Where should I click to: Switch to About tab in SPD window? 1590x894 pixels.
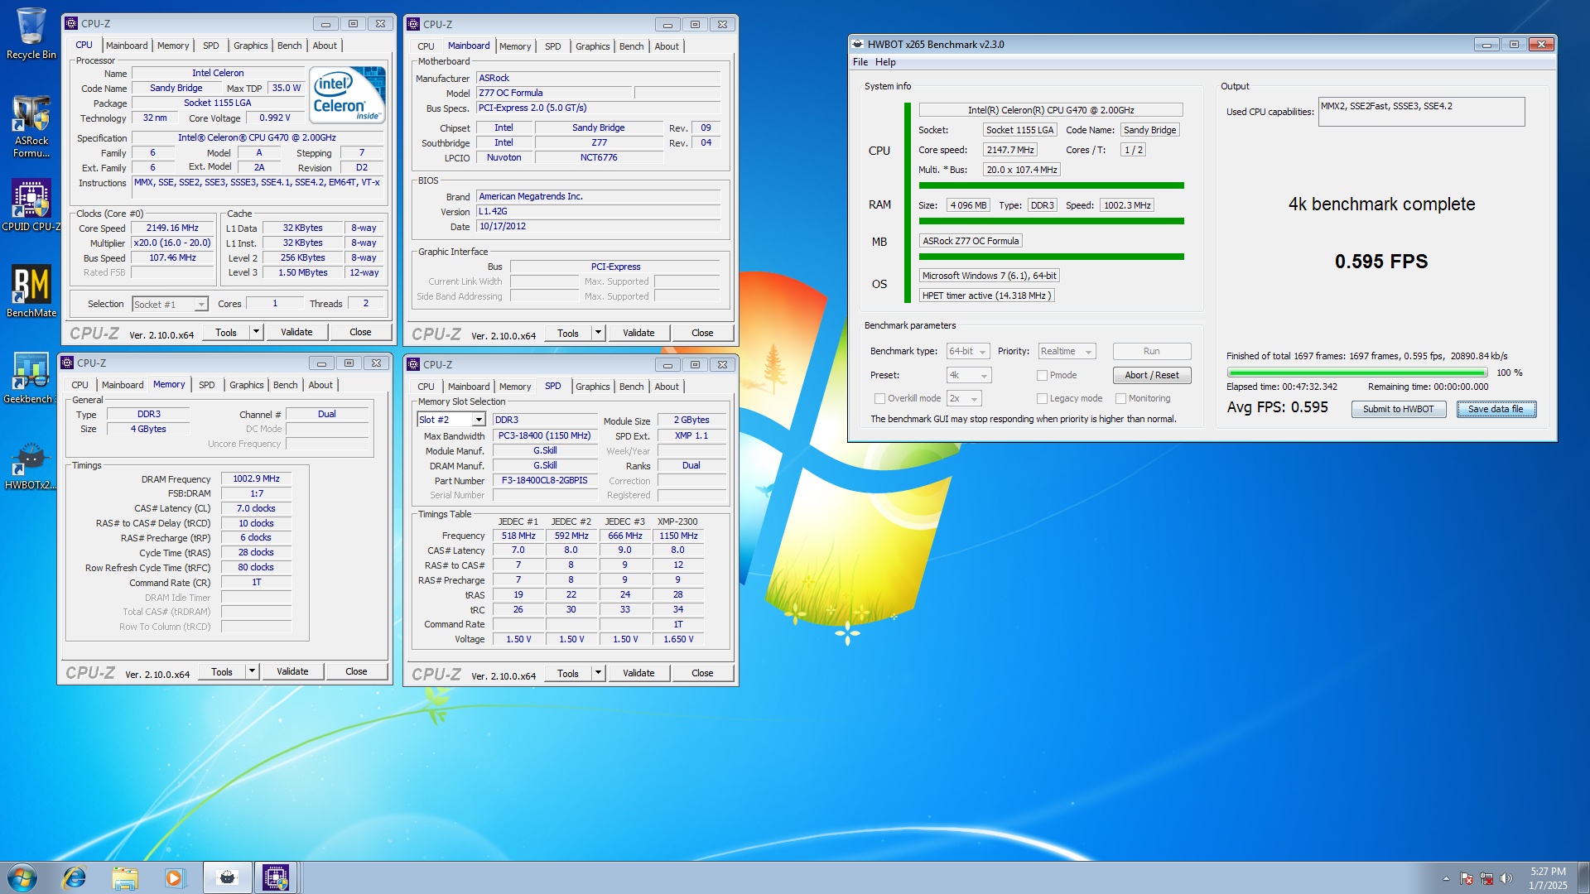(667, 387)
